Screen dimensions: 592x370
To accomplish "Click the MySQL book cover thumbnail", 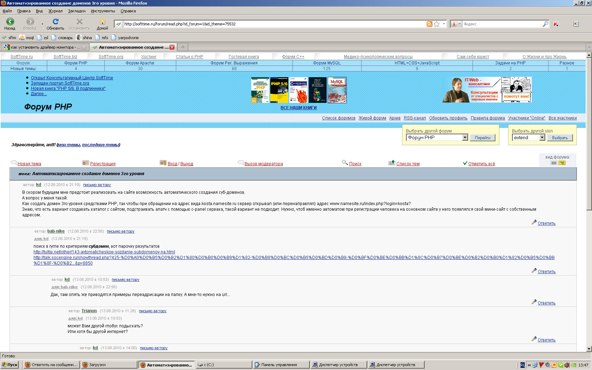I will (337, 90).
